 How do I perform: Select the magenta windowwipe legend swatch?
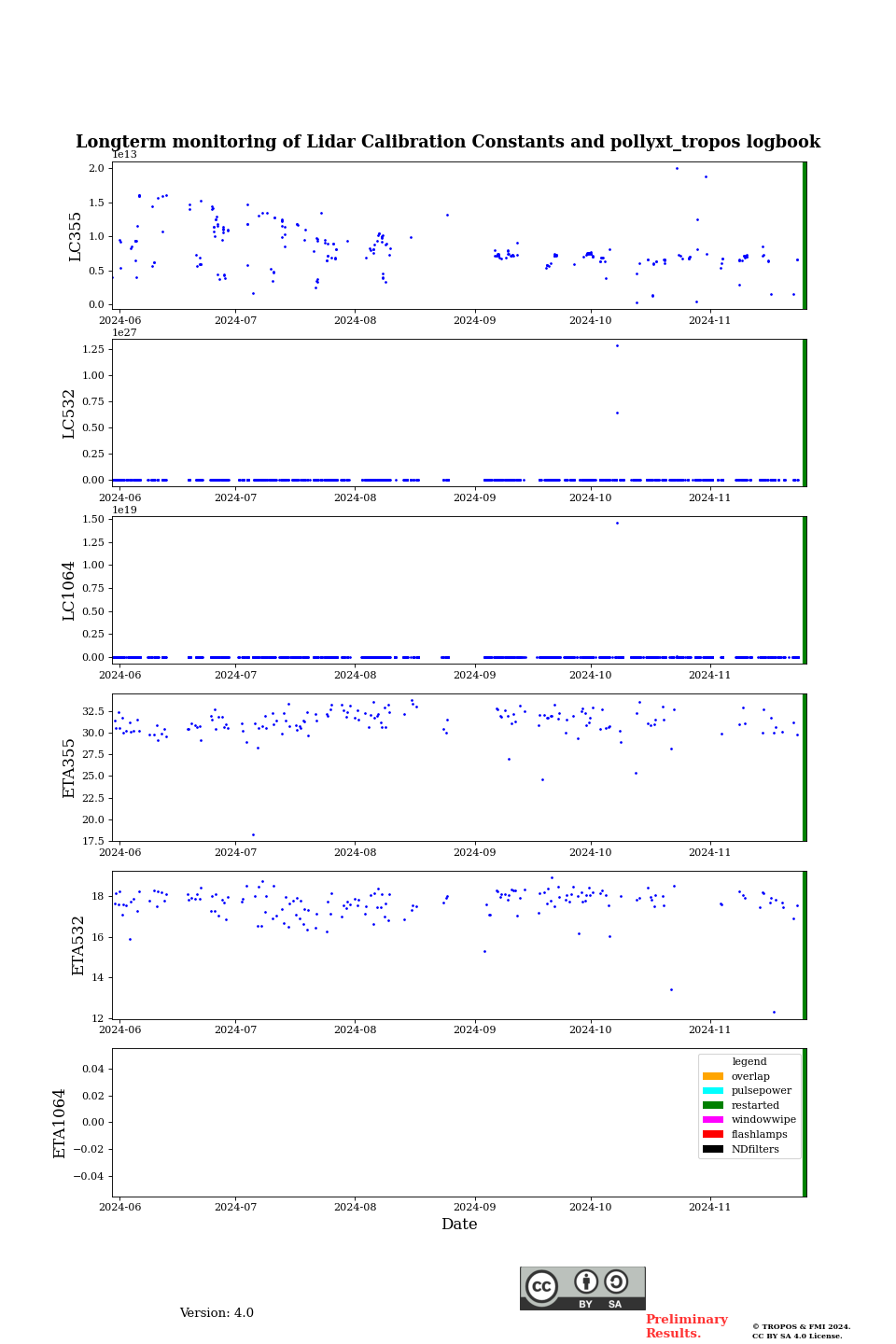(x=713, y=1120)
